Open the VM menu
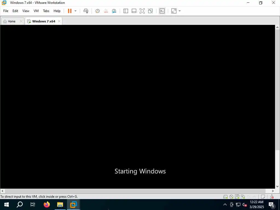The height and width of the screenshot is (210, 280). 36,11
